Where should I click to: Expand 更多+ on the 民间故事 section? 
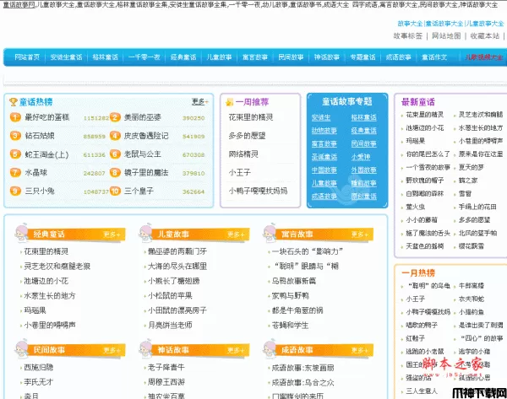(112, 350)
